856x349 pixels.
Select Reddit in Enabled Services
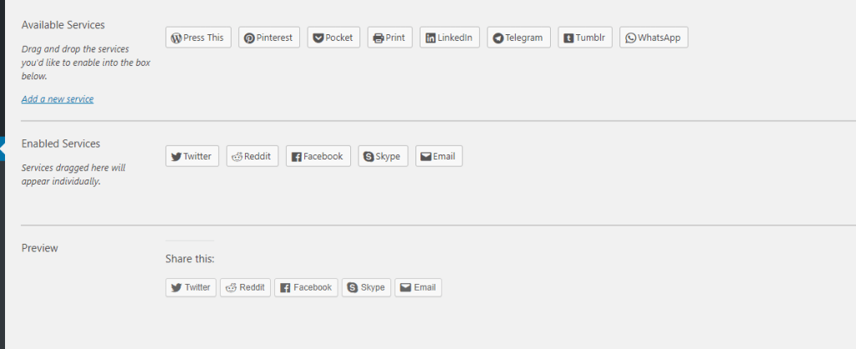252,156
